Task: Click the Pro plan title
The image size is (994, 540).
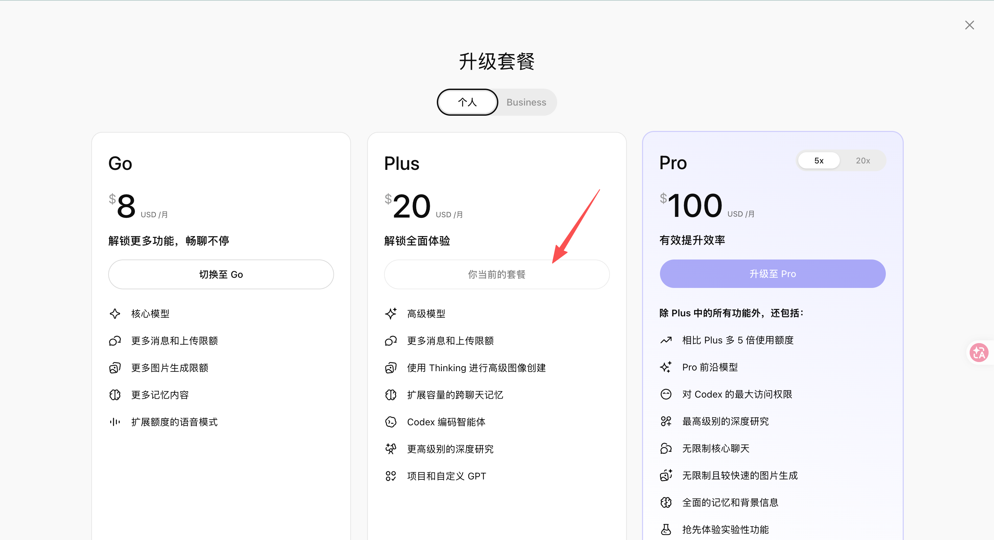Action: tap(673, 163)
